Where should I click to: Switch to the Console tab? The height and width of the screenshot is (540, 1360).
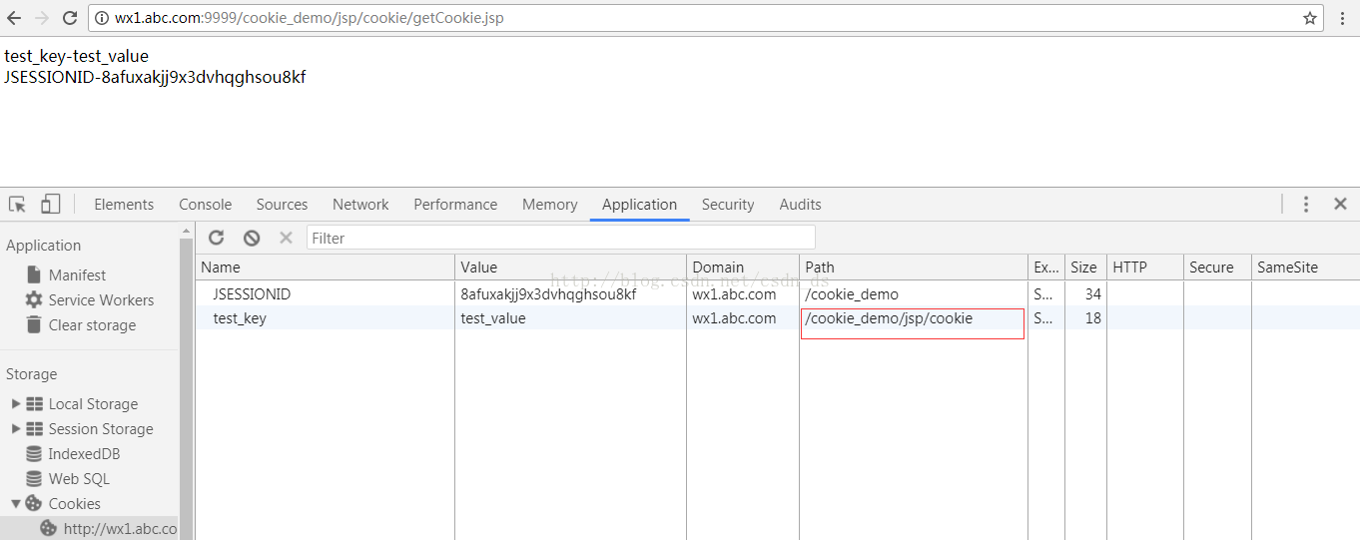point(206,204)
